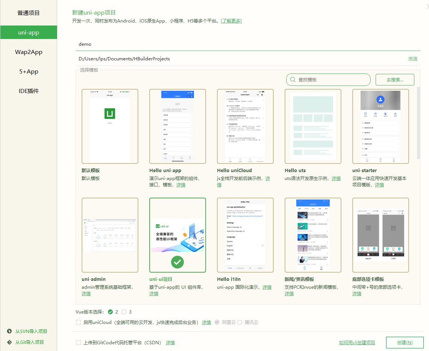Select Vue version 2 radio
Screen dimensions: 429x351
(110, 312)
